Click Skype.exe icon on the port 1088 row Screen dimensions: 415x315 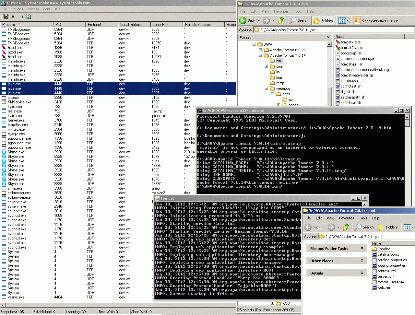(4, 152)
